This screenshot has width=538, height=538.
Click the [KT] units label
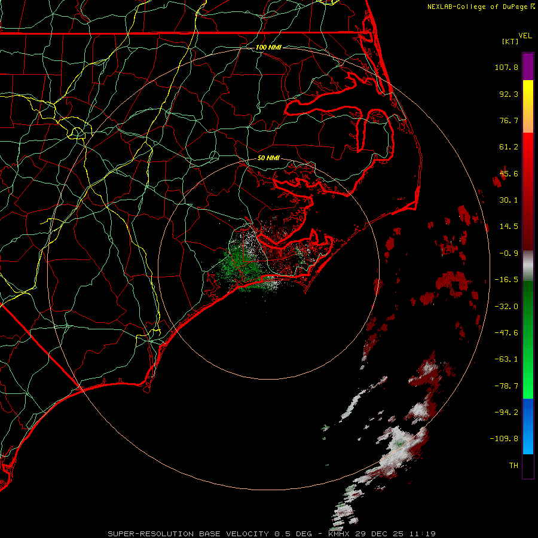[510, 41]
